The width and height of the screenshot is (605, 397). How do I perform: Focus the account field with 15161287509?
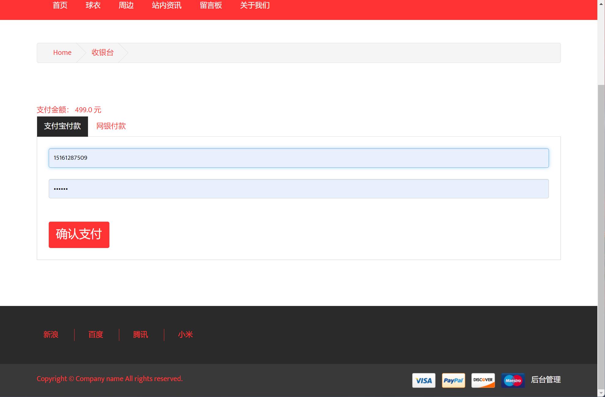coord(299,158)
